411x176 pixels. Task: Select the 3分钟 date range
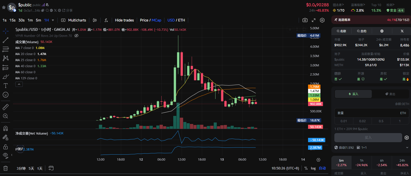click(21, 168)
